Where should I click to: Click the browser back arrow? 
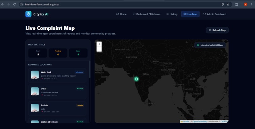[x=3, y=4]
